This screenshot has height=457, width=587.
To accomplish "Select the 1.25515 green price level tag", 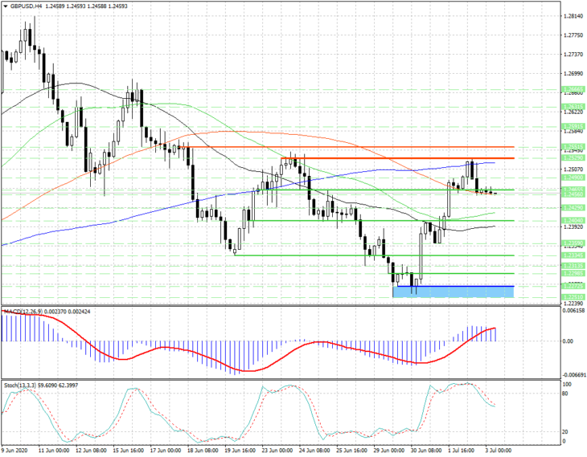I will tap(573, 147).
